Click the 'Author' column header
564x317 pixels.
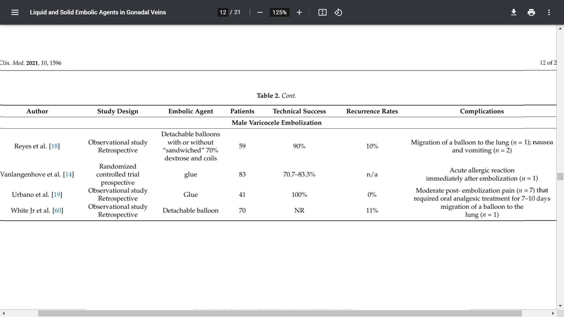tap(37, 111)
